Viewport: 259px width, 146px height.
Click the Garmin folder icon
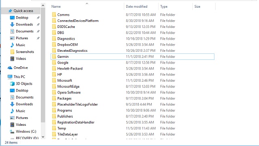(54, 57)
